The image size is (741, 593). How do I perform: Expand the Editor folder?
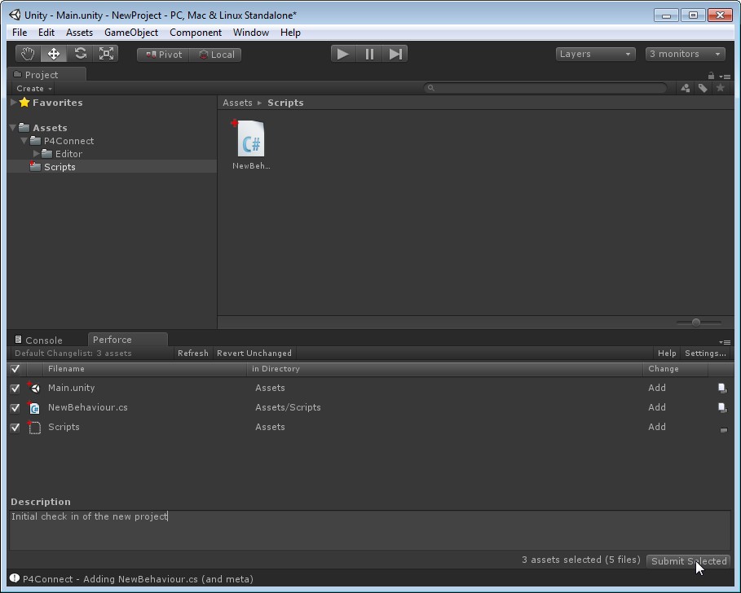[36, 154]
